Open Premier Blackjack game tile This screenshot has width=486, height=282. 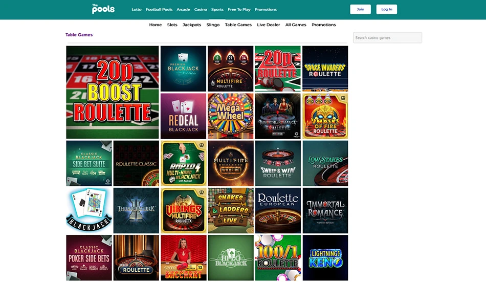(x=183, y=69)
